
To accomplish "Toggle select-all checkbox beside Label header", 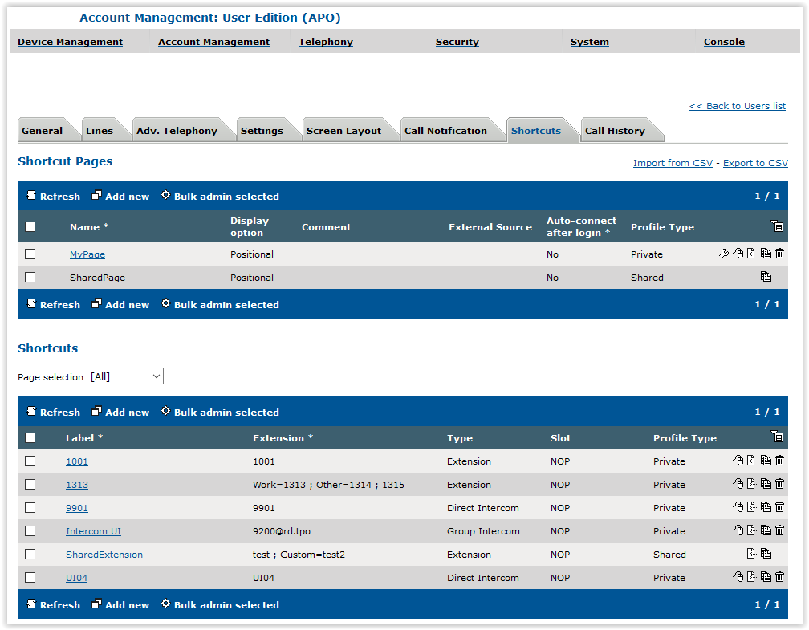I will point(30,437).
